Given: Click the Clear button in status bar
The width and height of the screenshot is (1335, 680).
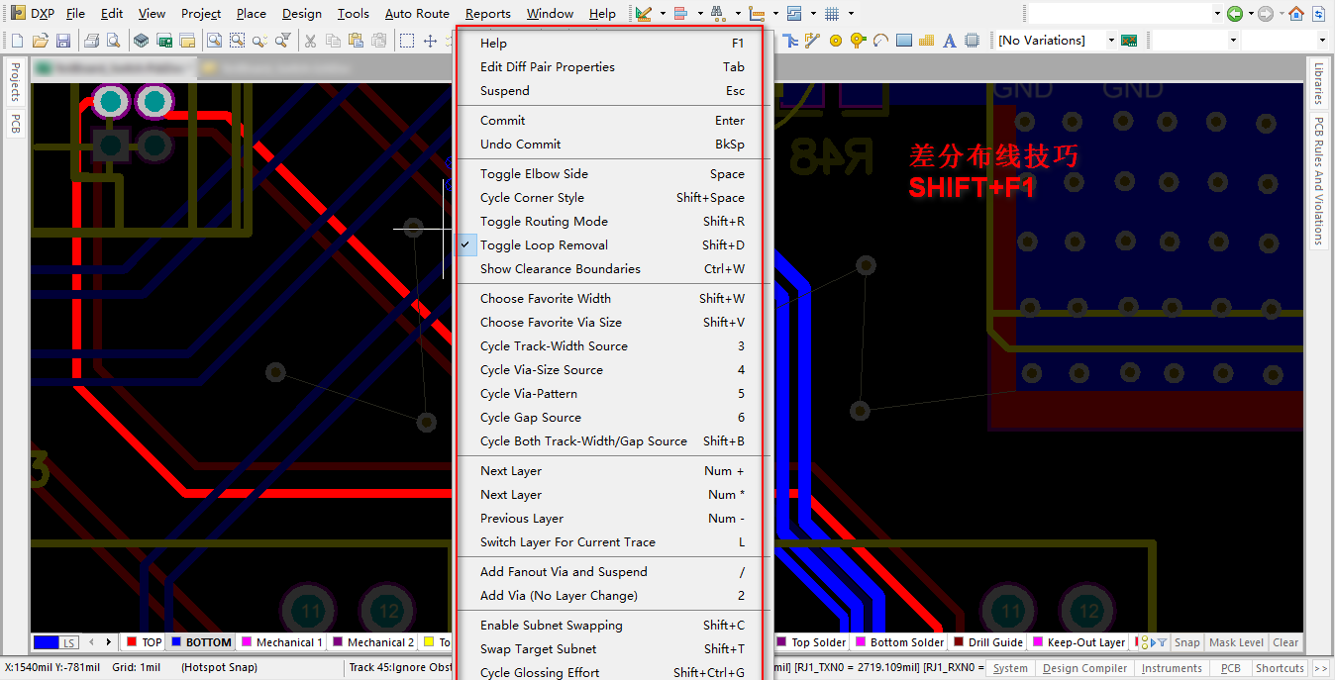Looking at the screenshot, I should point(1285,642).
